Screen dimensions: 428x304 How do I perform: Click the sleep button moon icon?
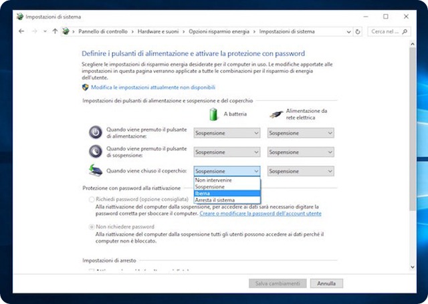(96, 151)
